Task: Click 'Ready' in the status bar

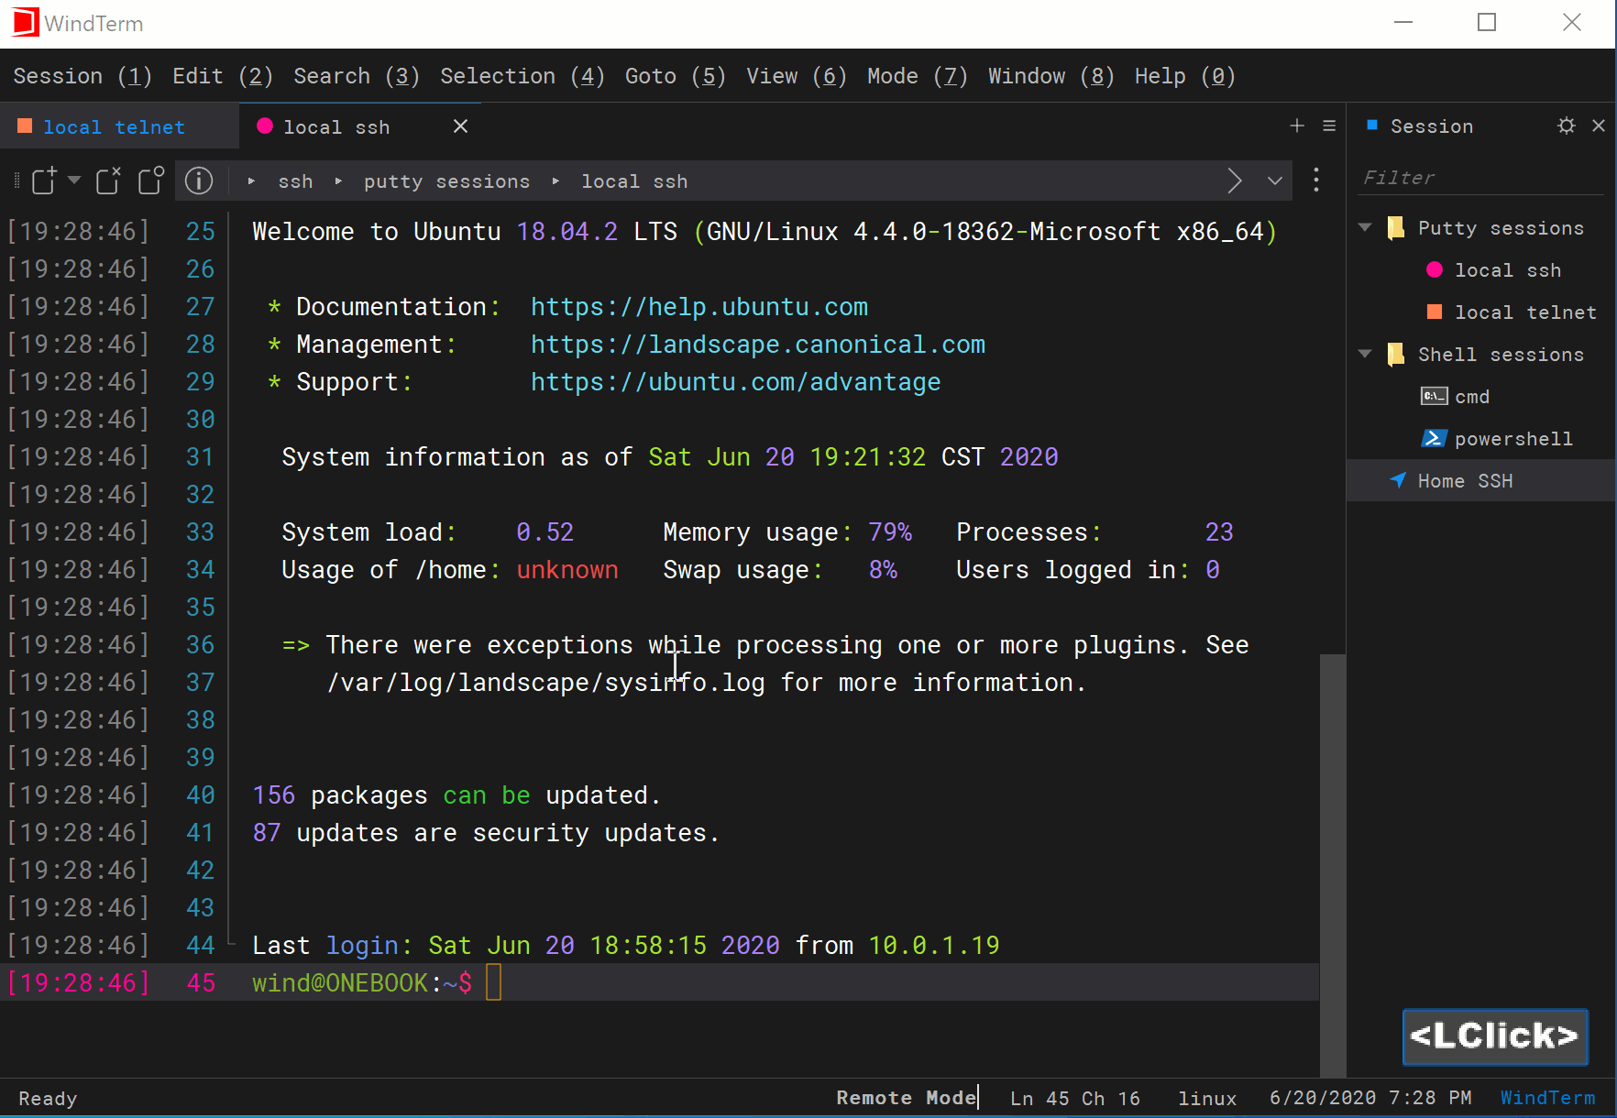Action: coord(48,1098)
